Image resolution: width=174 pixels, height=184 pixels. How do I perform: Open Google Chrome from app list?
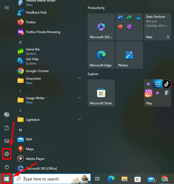[x=37, y=71]
